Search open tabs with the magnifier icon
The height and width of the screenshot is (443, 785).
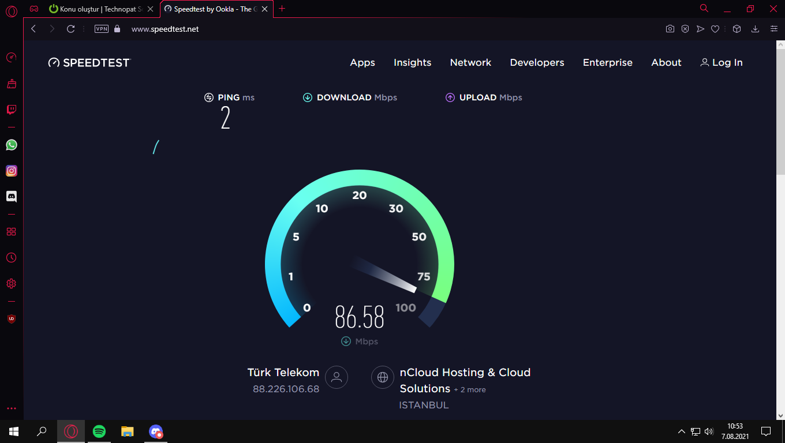pyautogui.click(x=704, y=9)
